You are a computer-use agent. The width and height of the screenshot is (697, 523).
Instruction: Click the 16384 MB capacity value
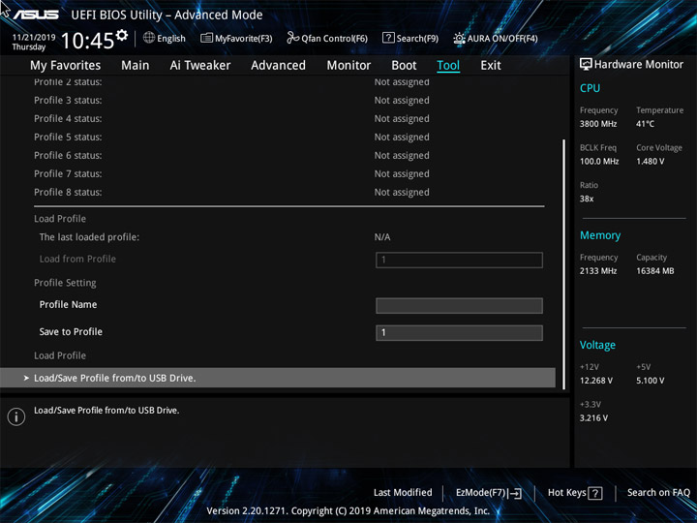[655, 271]
